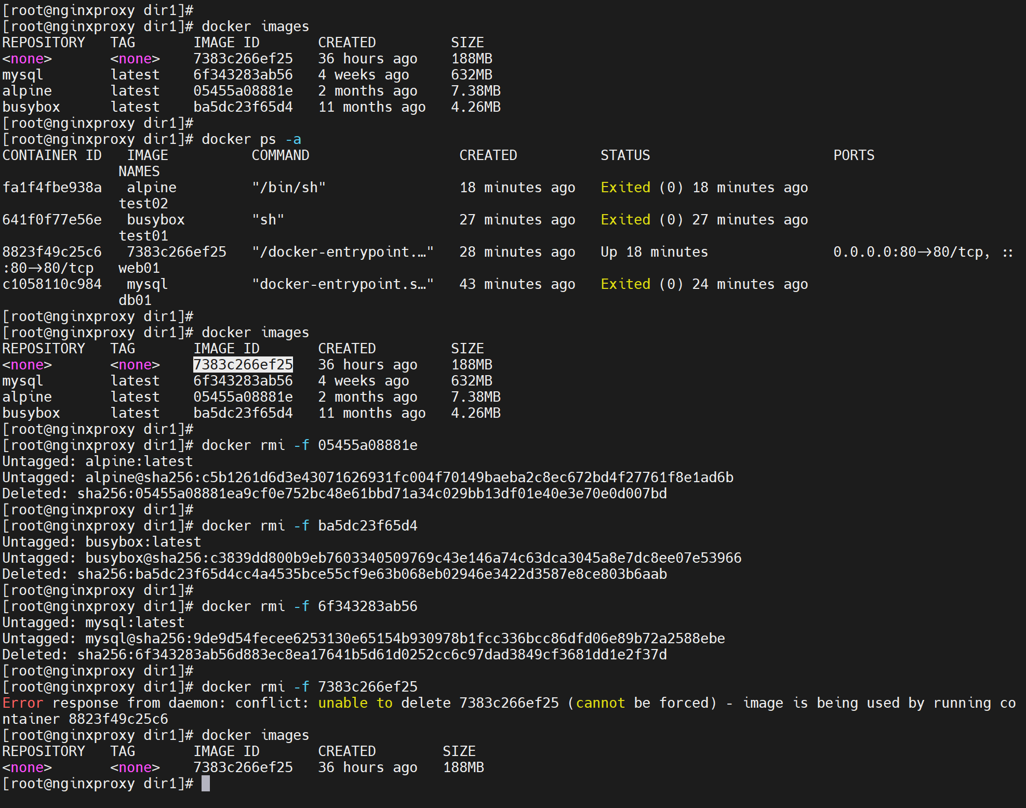The image size is (1026, 808).
Task: Click the '/docker-entrypoint.…' command of web01
Action: coord(342,252)
